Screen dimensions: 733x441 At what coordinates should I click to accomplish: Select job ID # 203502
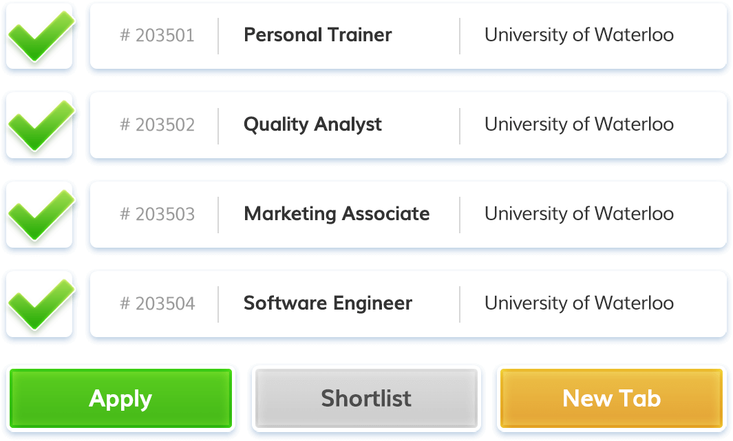(157, 125)
